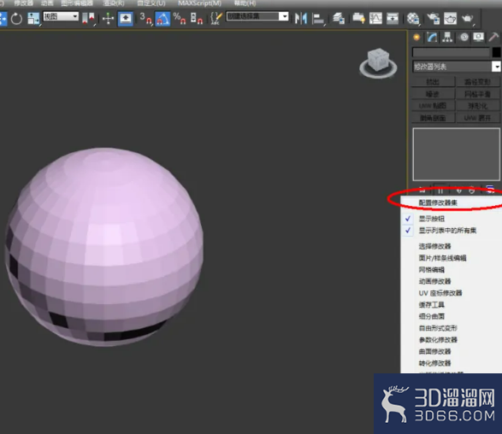502x434 pixels.
Task: Switch to Utilities hammer tab
Action: (x=493, y=38)
